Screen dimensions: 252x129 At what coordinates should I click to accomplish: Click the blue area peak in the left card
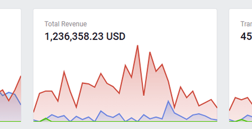tap(9, 92)
